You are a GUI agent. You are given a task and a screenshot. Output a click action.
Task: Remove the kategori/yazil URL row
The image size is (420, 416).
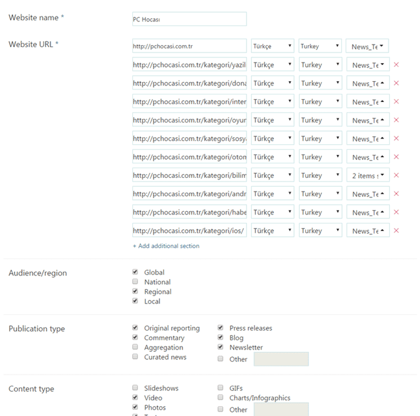point(396,65)
